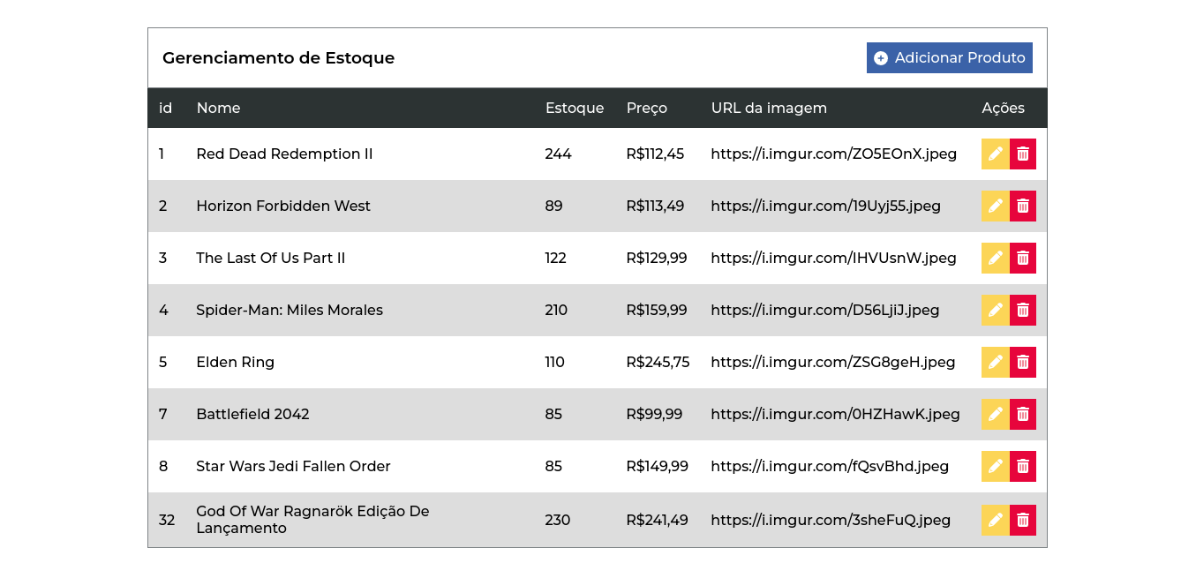The height and width of the screenshot is (578, 1181).
Task: Click the price R$241,49
Action: pos(657,520)
